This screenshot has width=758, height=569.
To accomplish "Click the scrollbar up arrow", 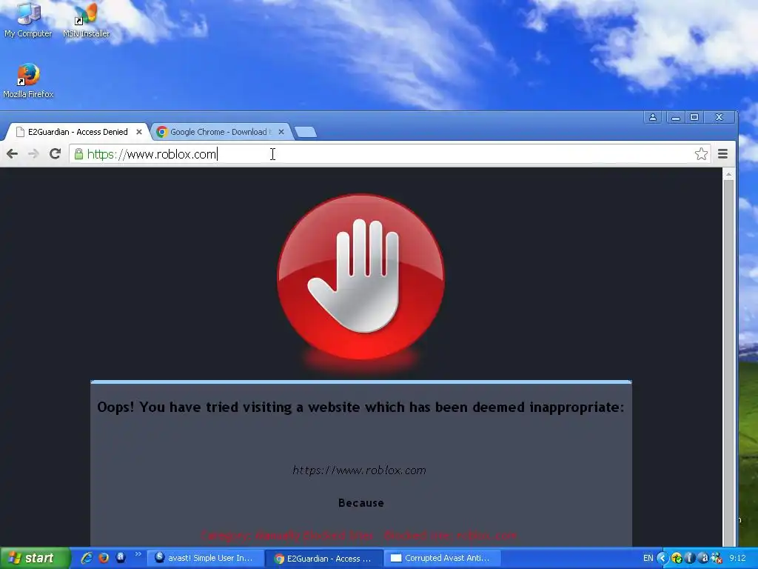I will (x=728, y=173).
